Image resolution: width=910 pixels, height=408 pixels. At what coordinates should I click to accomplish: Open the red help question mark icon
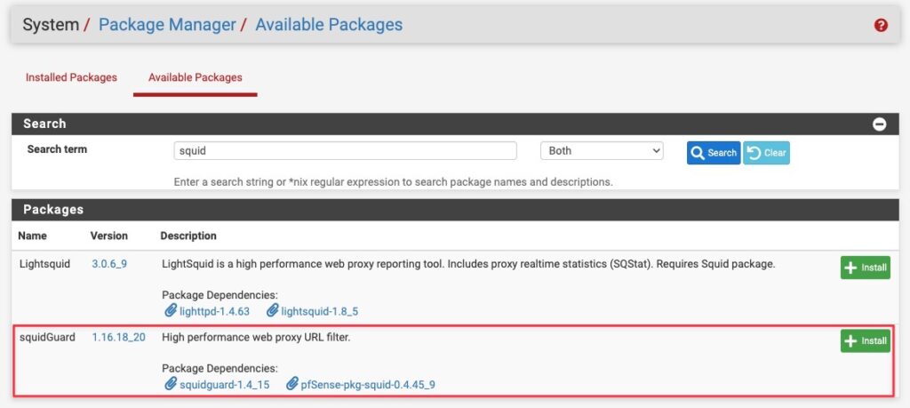point(881,25)
